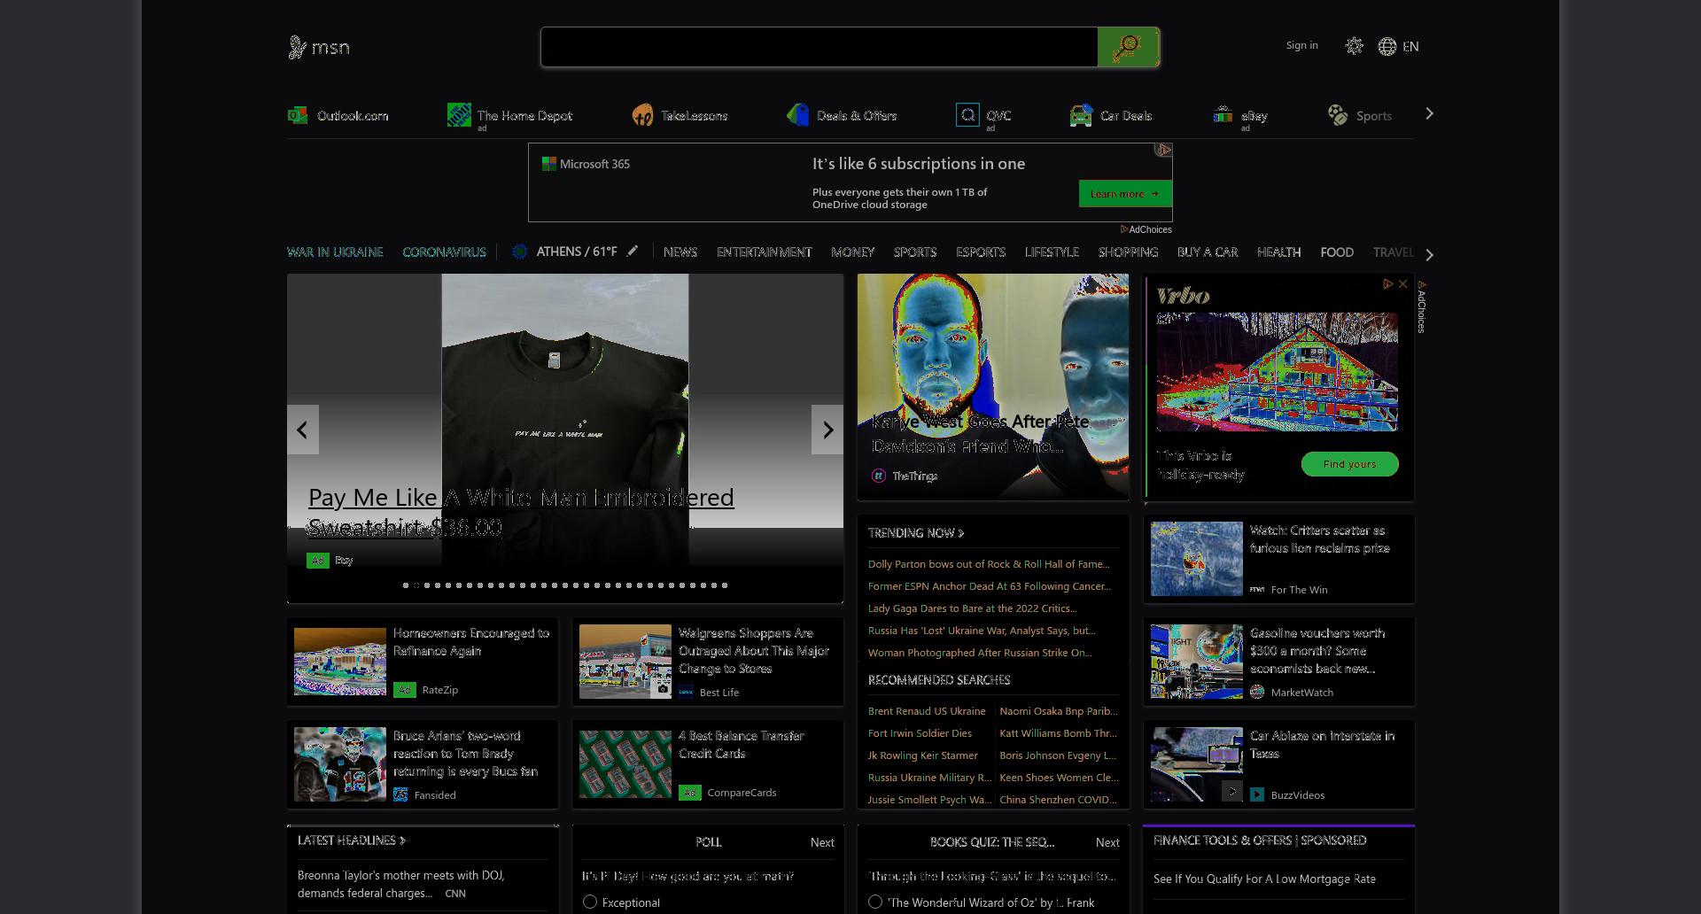This screenshot has width=1701, height=914.
Task: Open 4 Best Balance Transfer Credit Cards
Action: pos(741,744)
